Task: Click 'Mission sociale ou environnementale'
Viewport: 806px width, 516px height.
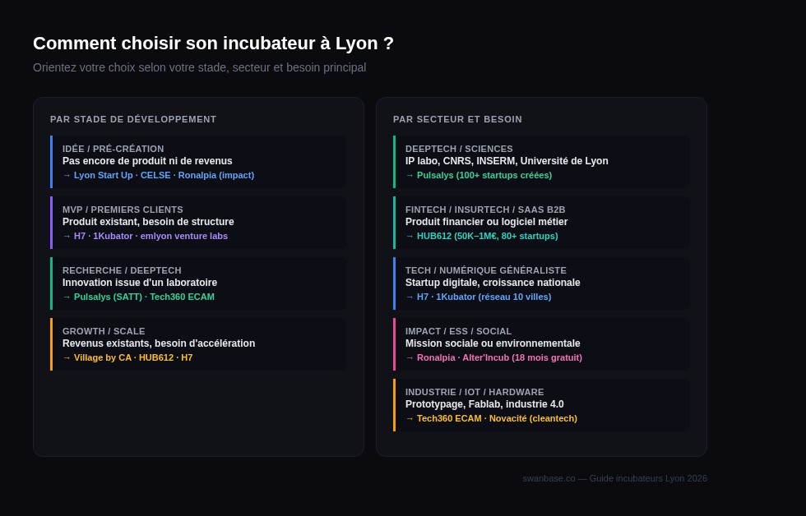Action: point(493,343)
